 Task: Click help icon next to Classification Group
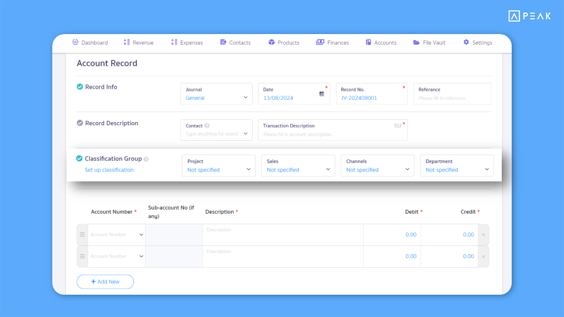(x=146, y=159)
